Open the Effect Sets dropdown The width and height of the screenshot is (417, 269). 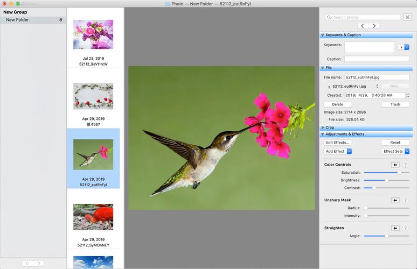pos(395,151)
